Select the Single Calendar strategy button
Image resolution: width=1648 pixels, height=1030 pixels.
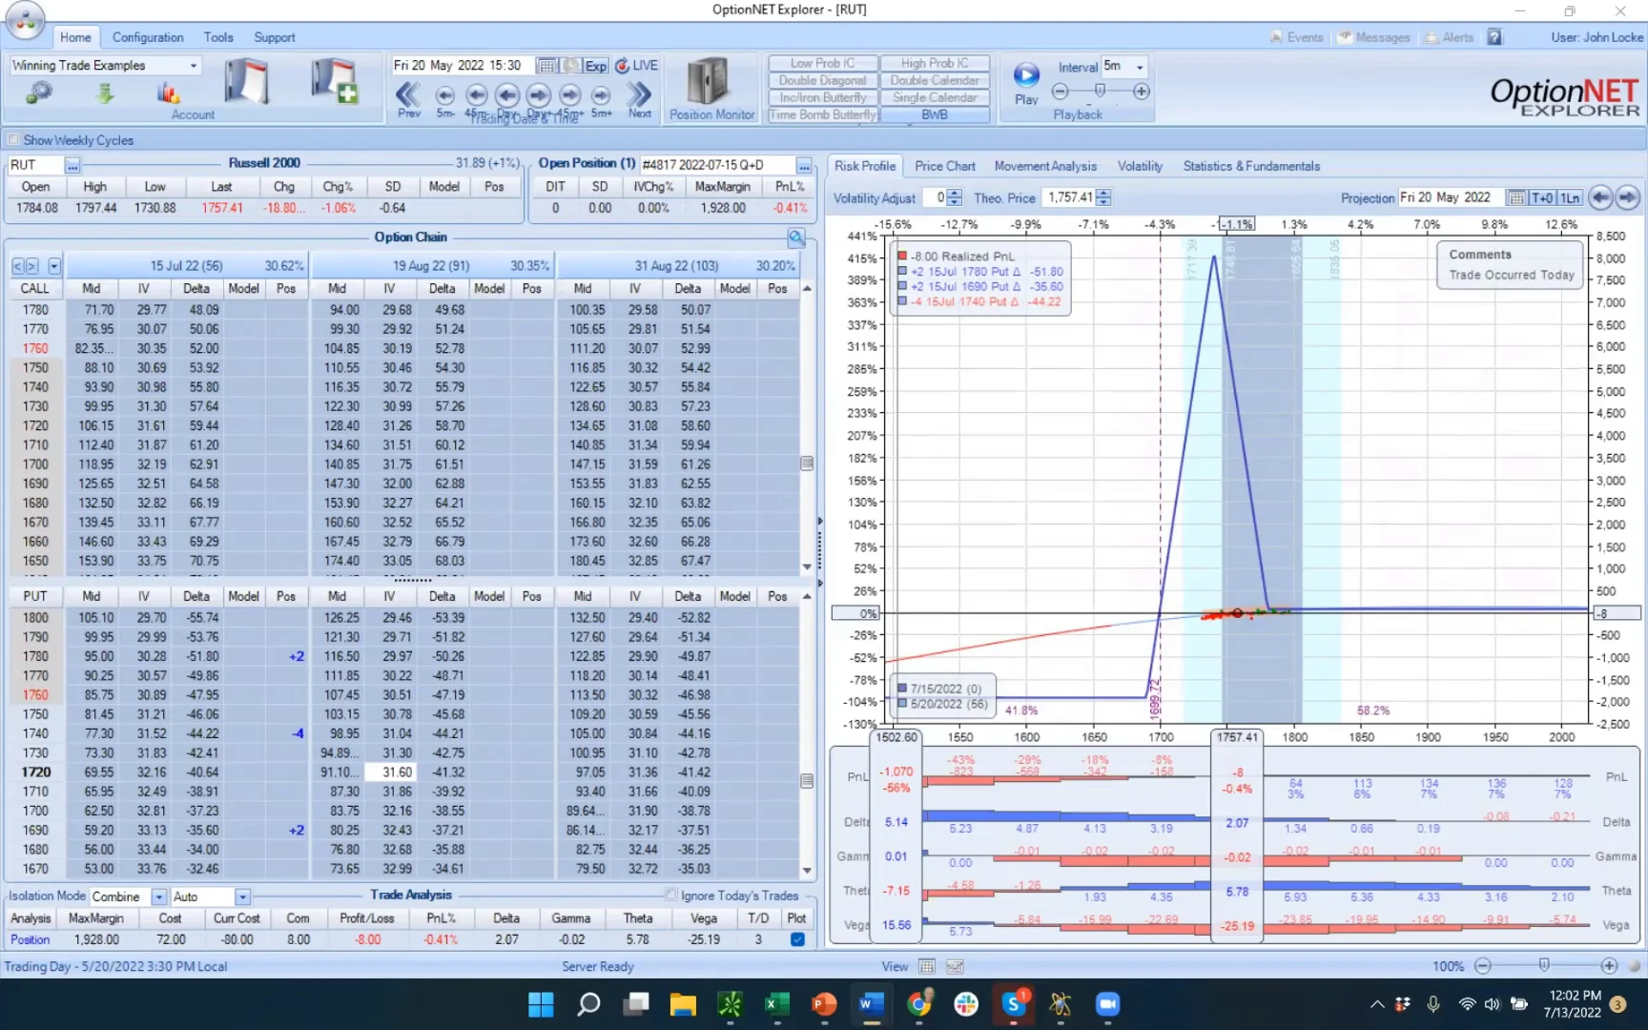(x=935, y=97)
